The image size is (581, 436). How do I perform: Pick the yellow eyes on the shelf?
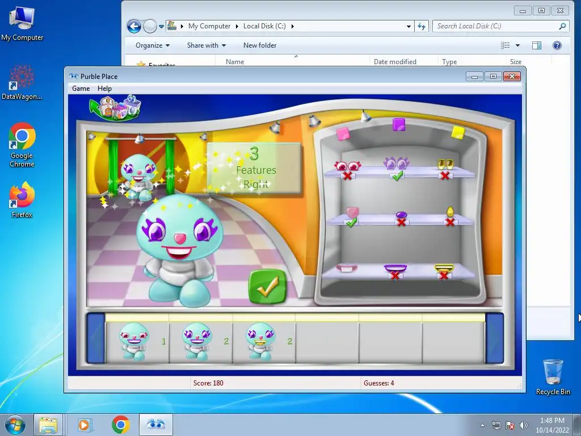pyautogui.click(x=445, y=164)
